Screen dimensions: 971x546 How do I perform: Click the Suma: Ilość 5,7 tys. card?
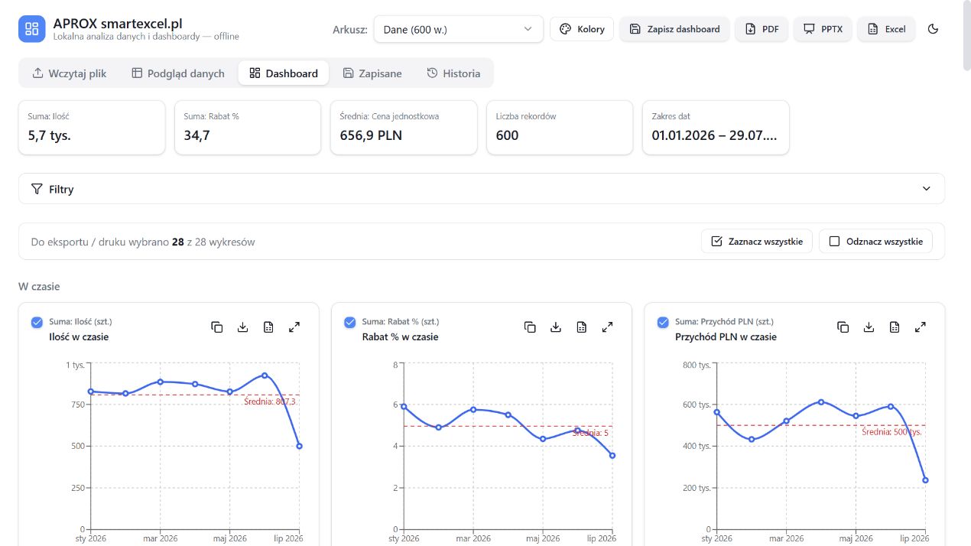point(92,128)
